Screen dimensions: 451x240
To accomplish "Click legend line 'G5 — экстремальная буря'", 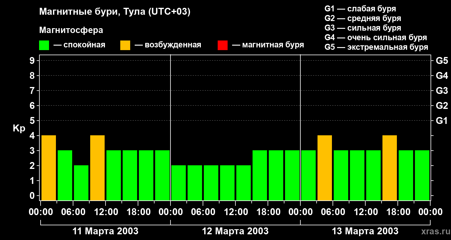I will click(x=376, y=47).
